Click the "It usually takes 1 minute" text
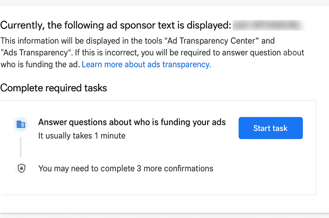Viewport: 329px width, 218px height. click(x=82, y=136)
